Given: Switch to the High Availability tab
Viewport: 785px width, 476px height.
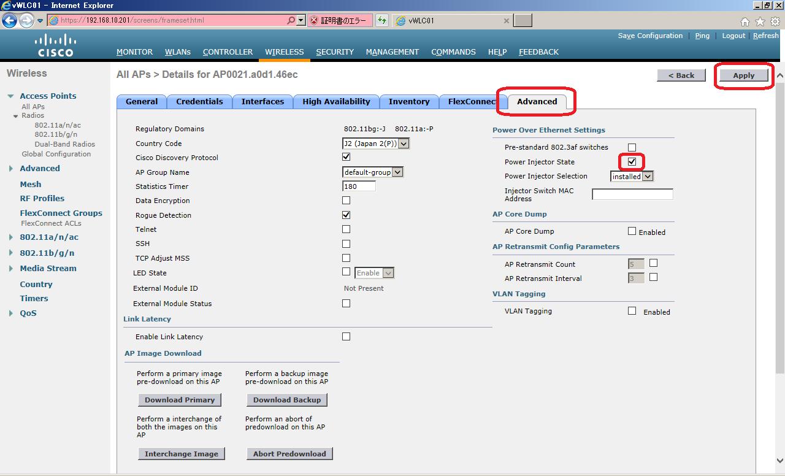Looking at the screenshot, I should tap(336, 102).
